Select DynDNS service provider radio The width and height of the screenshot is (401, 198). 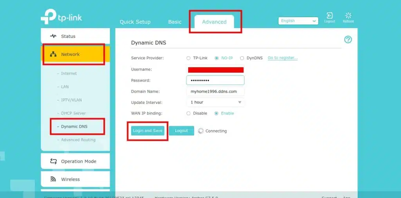(242, 58)
